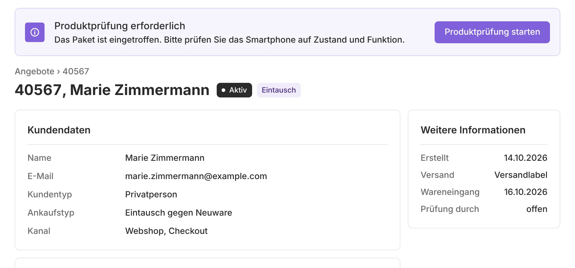Click the Erstellt date 14.10.2026

click(x=526, y=158)
